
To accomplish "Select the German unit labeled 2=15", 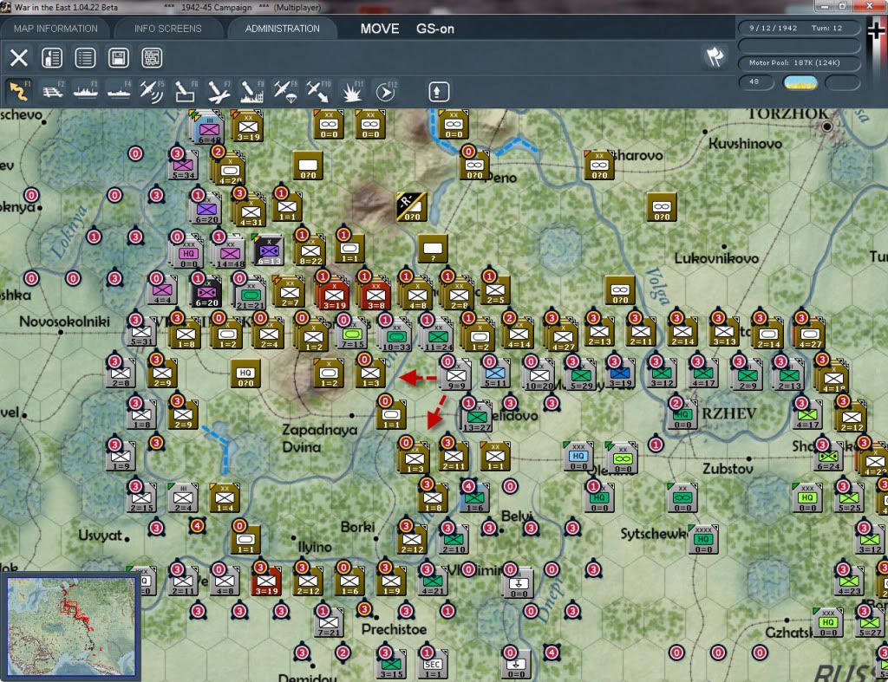I will (141, 499).
